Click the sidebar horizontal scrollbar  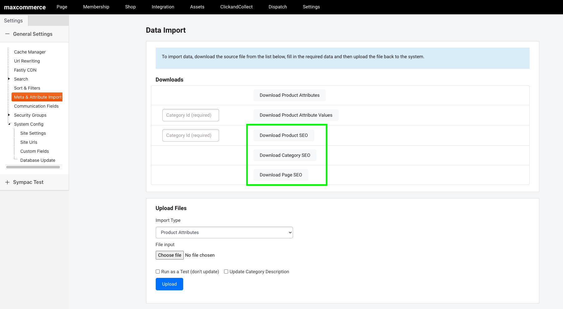[33, 167]
